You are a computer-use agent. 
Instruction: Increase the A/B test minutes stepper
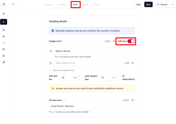(x=79, y=76)
